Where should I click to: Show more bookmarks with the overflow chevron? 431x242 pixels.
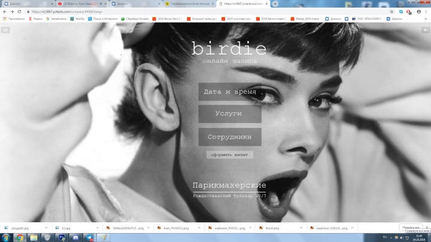426,19
